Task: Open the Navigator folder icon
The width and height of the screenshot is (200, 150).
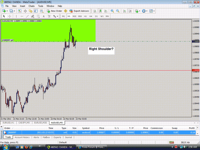Action: [31, 11]
